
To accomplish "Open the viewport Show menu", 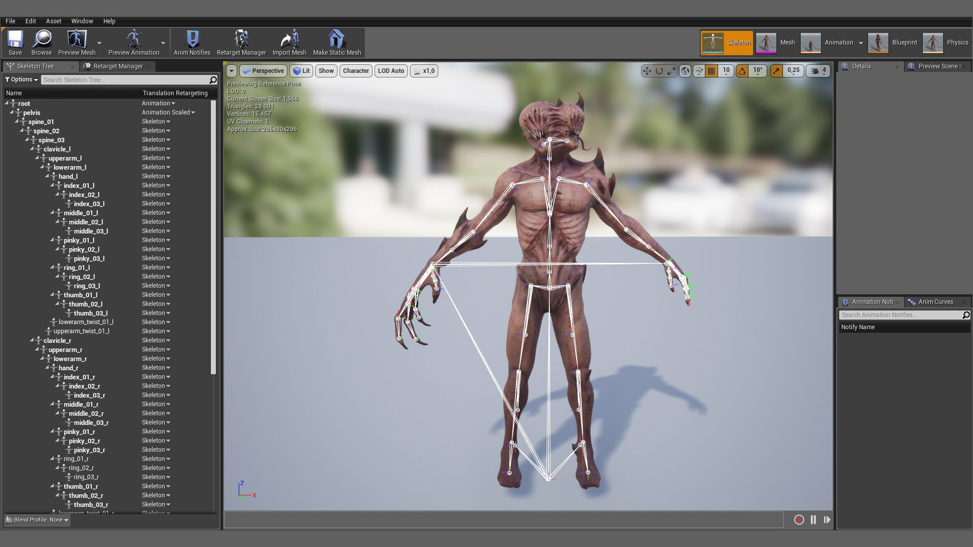I will 326,71.
